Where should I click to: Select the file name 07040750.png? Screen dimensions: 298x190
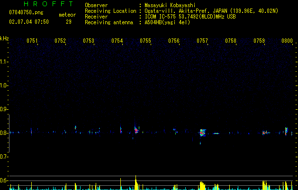[26, 13]
